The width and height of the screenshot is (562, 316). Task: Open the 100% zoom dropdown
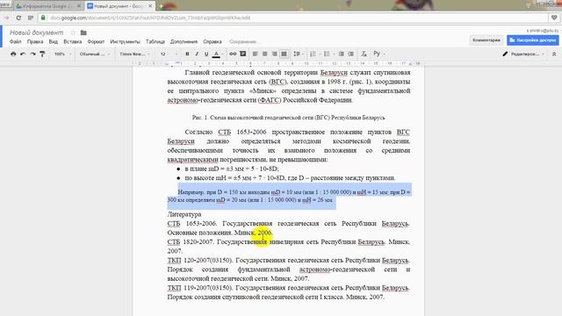click(x=62, y=54)
